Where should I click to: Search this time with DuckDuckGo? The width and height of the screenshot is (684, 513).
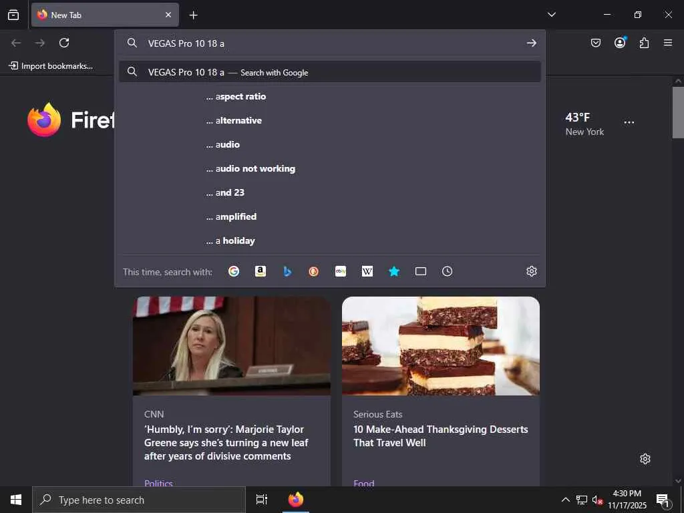[314, 271]
